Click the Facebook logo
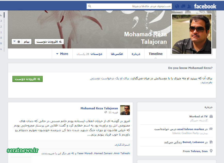This screenshot has width=224, height=163. pyautogui.click(x=205, y=6)
